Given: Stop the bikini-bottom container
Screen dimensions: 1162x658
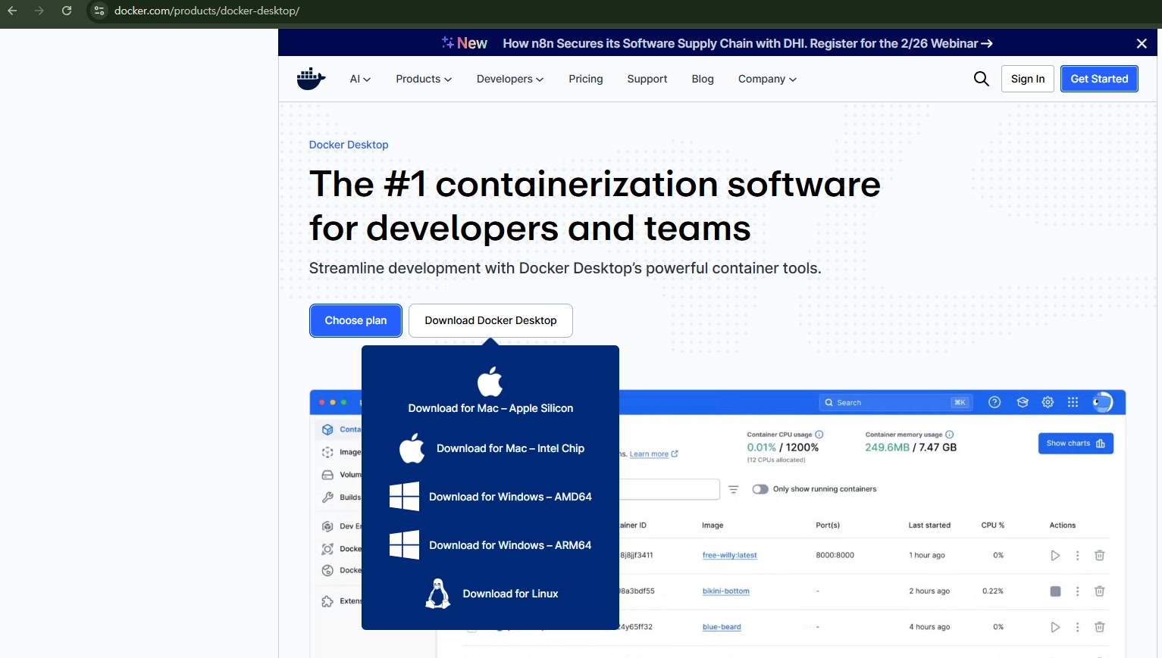Looking at the screenshot, I should click(1055, 591).
